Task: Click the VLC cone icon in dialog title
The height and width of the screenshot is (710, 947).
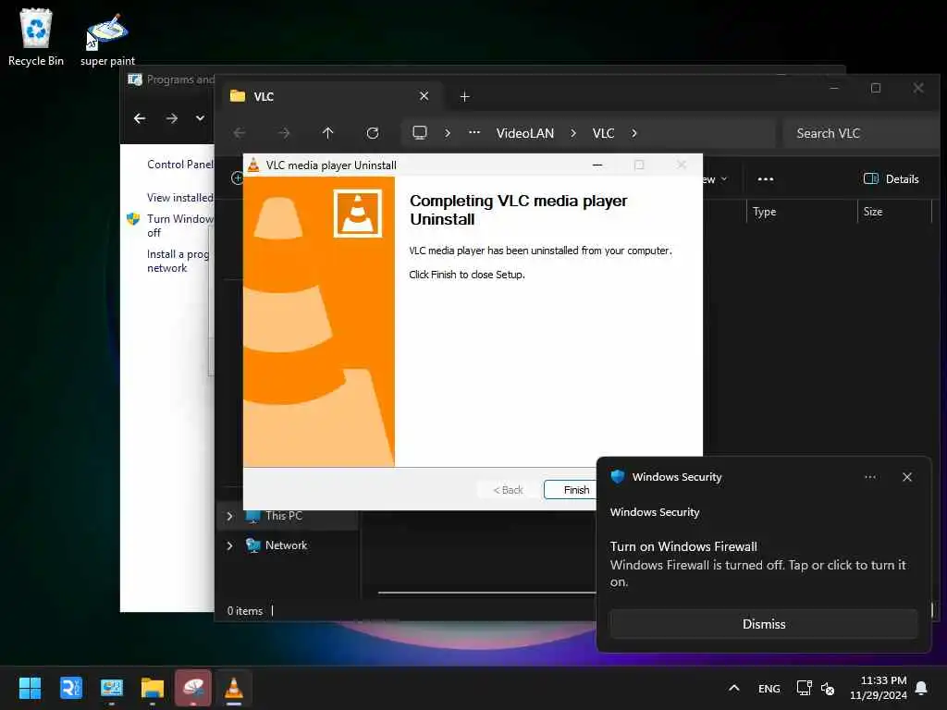Action: coord(253,165)
